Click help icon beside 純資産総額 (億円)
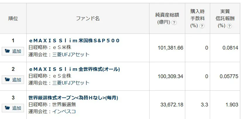This screenshot has width=242, height=119. click(x=174, y=22)
